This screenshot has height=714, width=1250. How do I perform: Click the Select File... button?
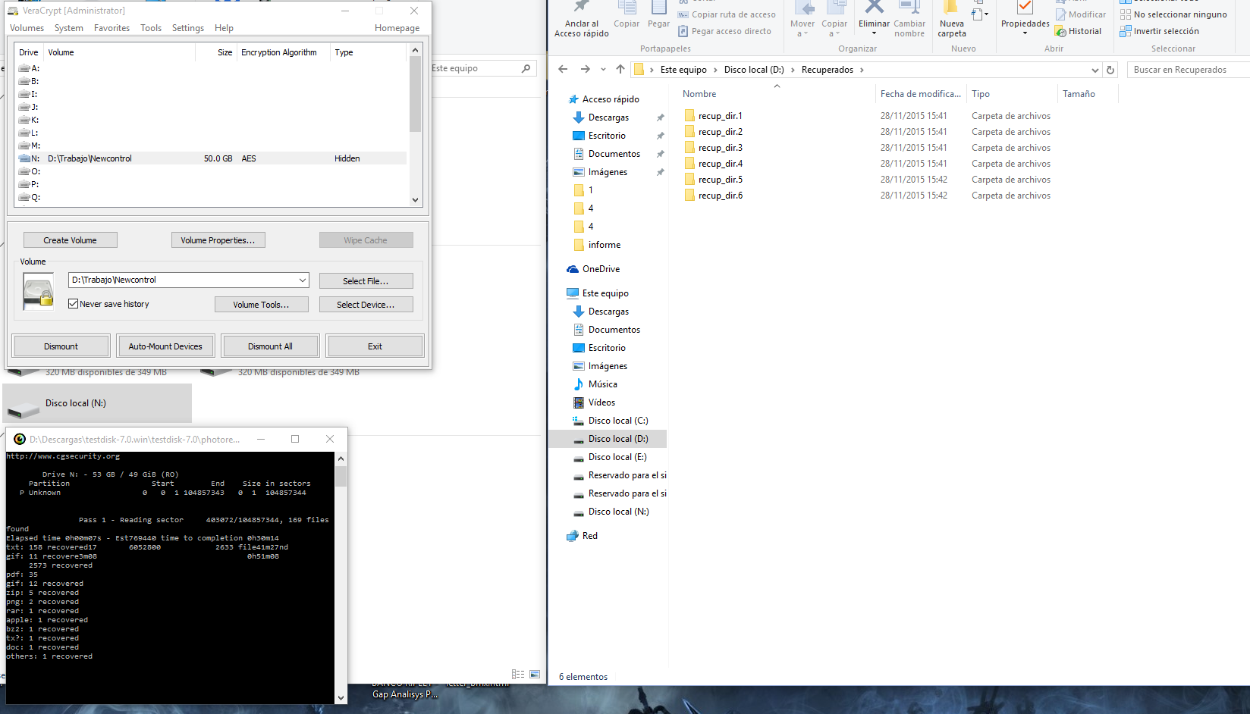[366, 281]
